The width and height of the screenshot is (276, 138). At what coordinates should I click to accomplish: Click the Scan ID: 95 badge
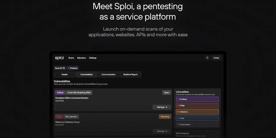coord(60,68)
